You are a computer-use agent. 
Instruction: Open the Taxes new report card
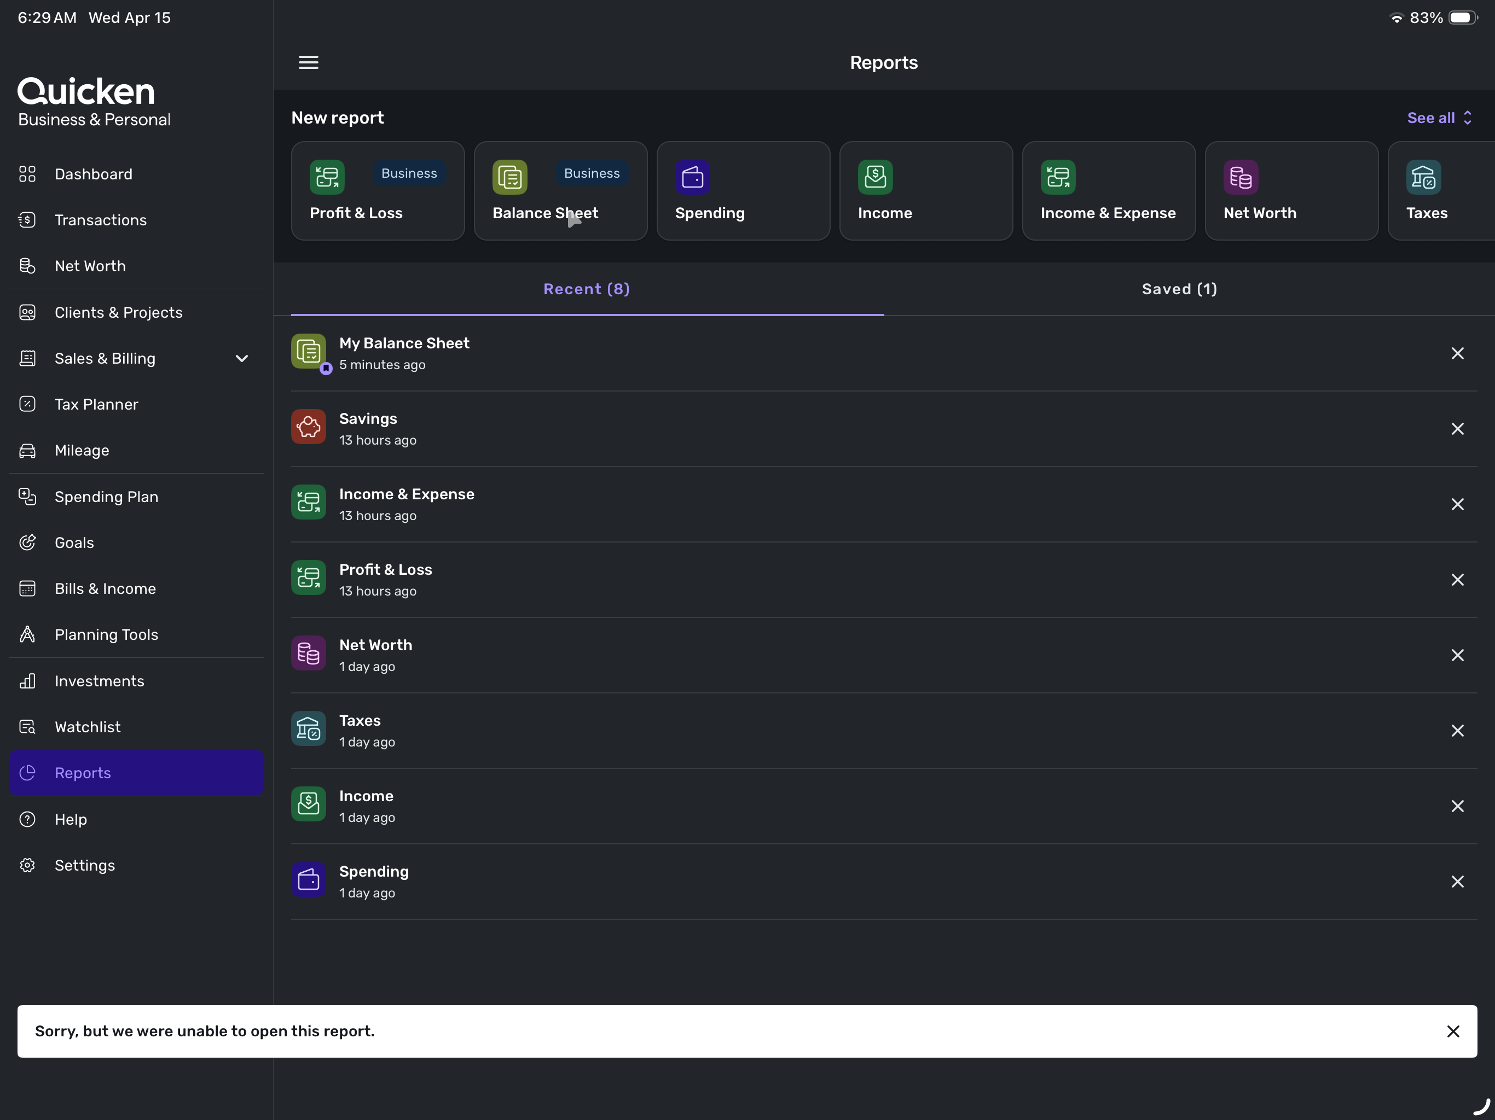click(x=1440, y=190)
